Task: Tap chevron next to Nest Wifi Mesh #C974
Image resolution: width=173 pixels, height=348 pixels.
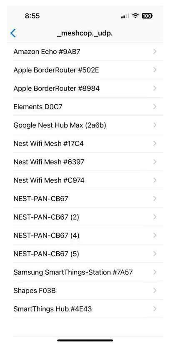Action: [x=155, y=180]
